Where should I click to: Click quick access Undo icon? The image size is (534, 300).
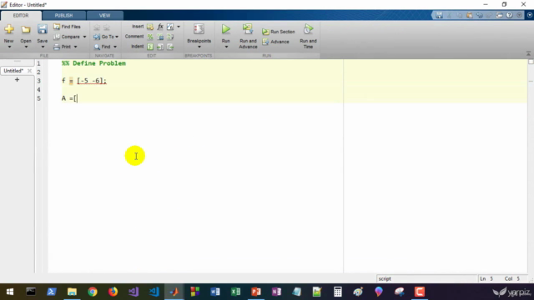coord(480,15)
